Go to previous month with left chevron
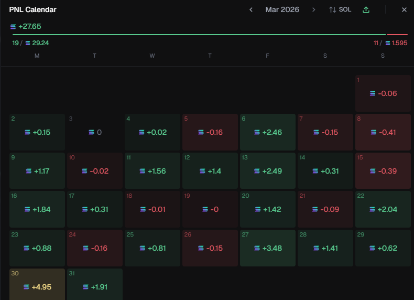414x300 pixels. (251, 10)
